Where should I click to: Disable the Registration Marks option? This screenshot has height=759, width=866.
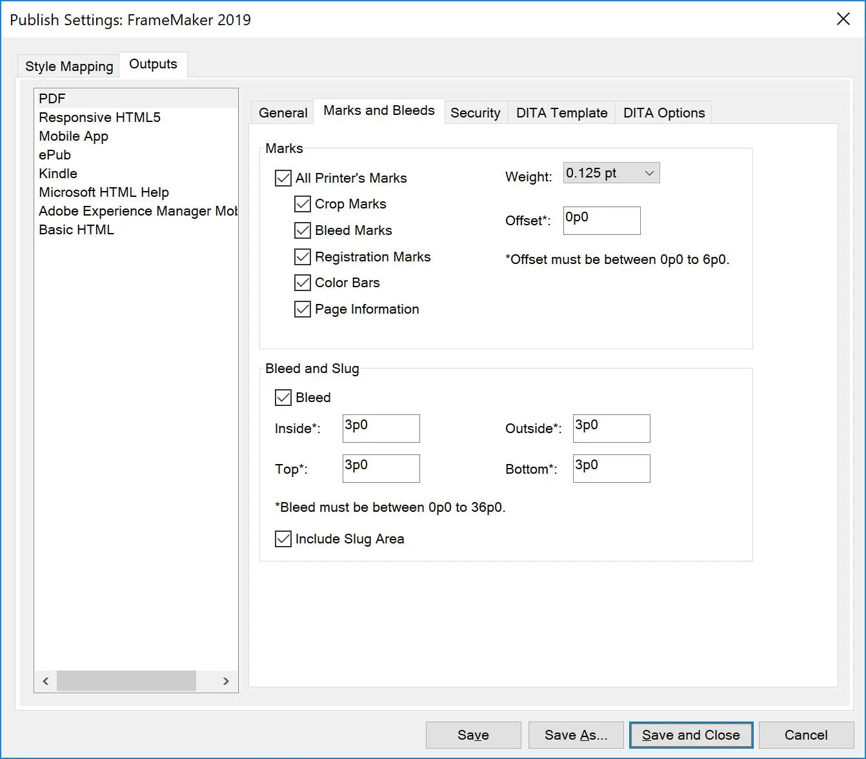click(x=303, y=257)
